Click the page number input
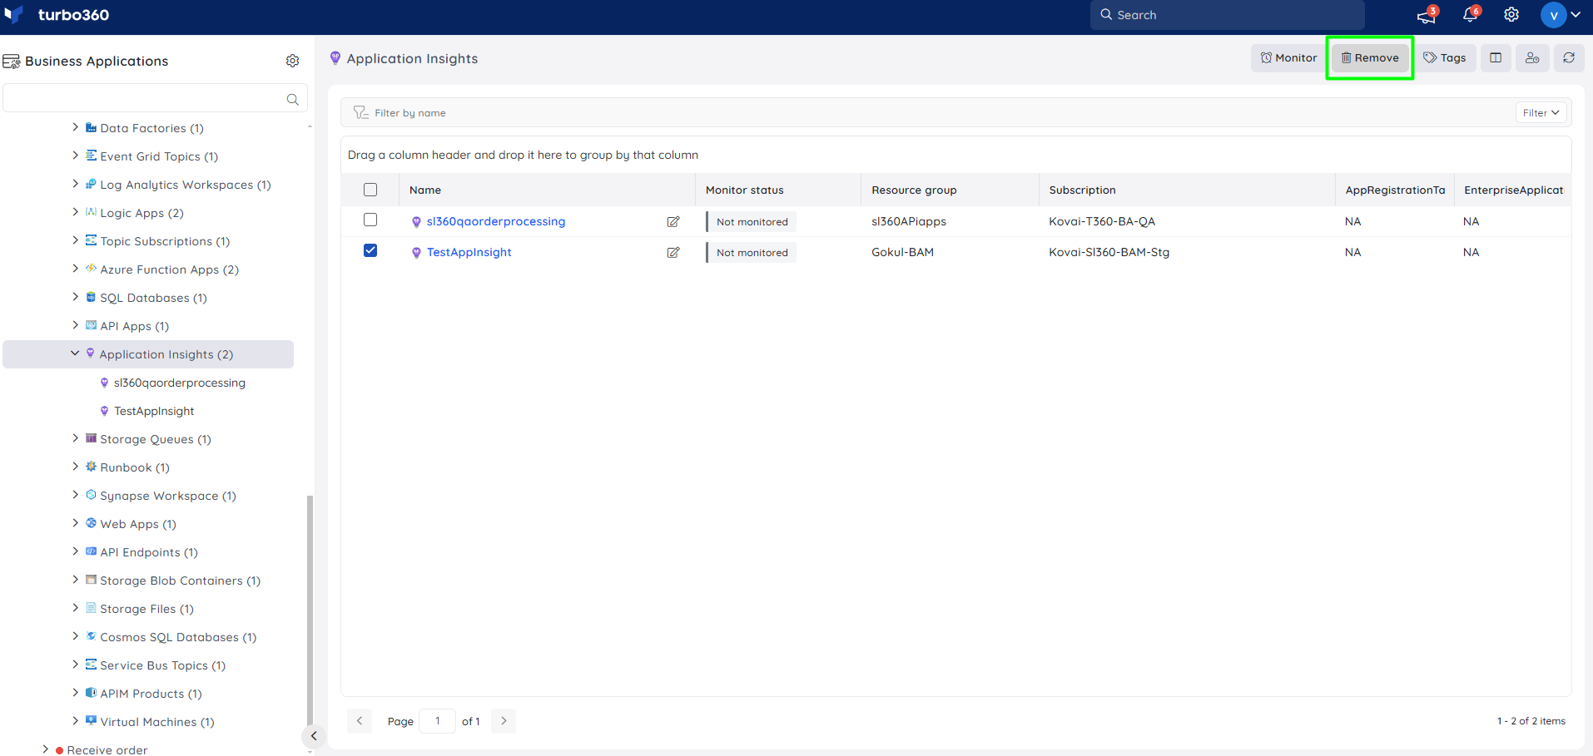 (438, 721)
